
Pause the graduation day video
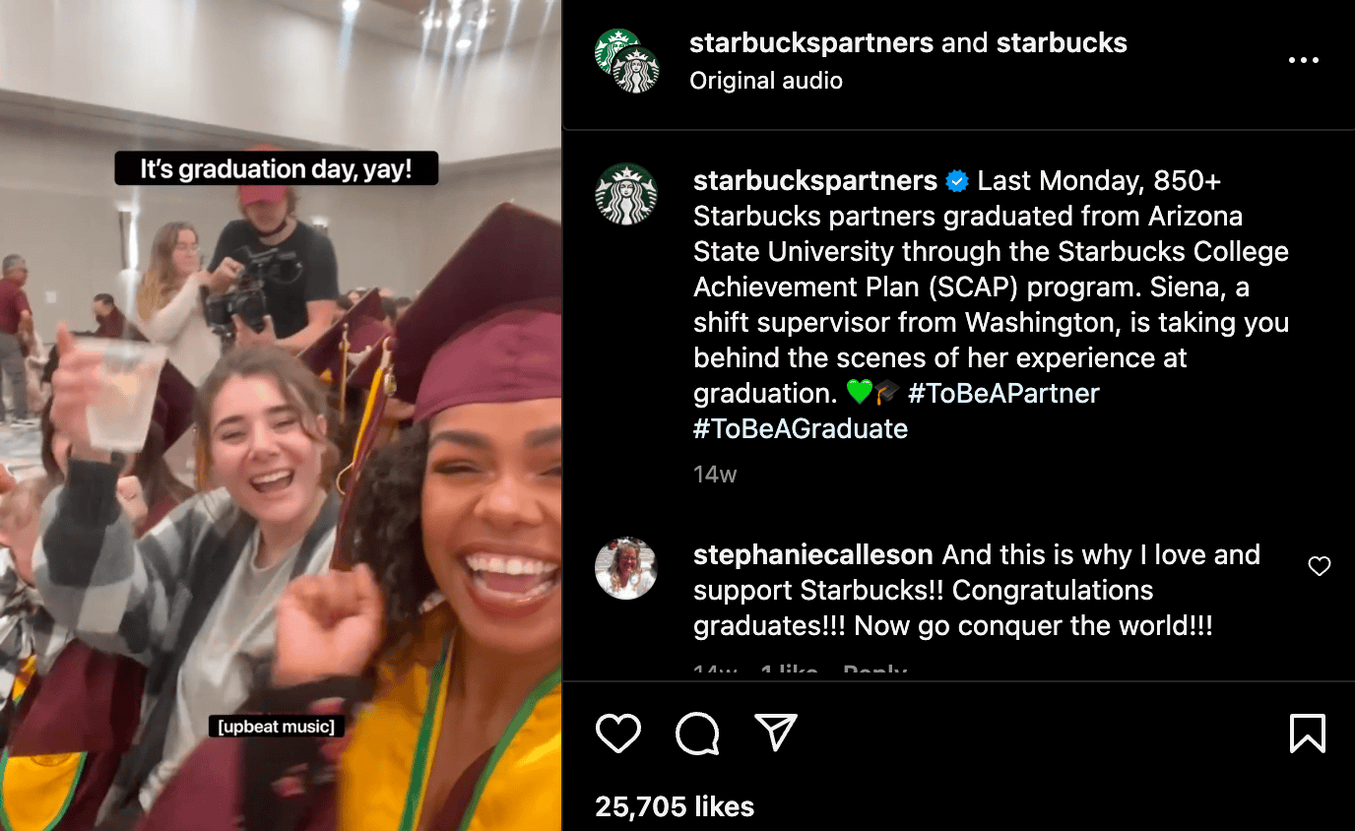281,443
